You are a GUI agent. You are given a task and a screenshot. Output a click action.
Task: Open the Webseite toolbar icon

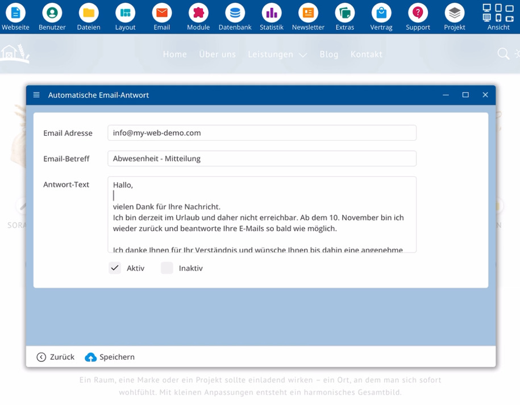tap(15, 12)
